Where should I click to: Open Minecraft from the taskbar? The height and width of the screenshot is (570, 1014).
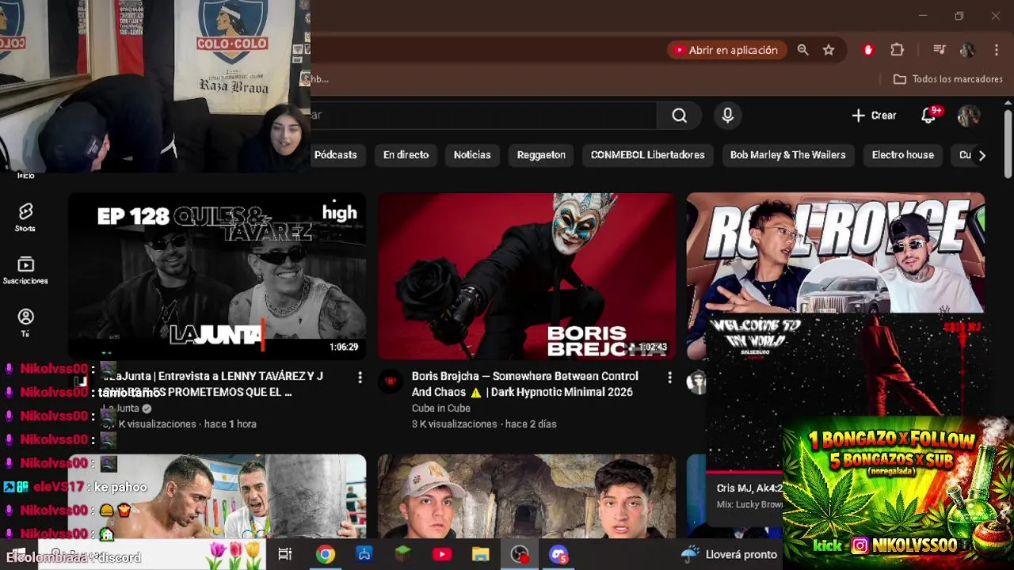[403, 554]
